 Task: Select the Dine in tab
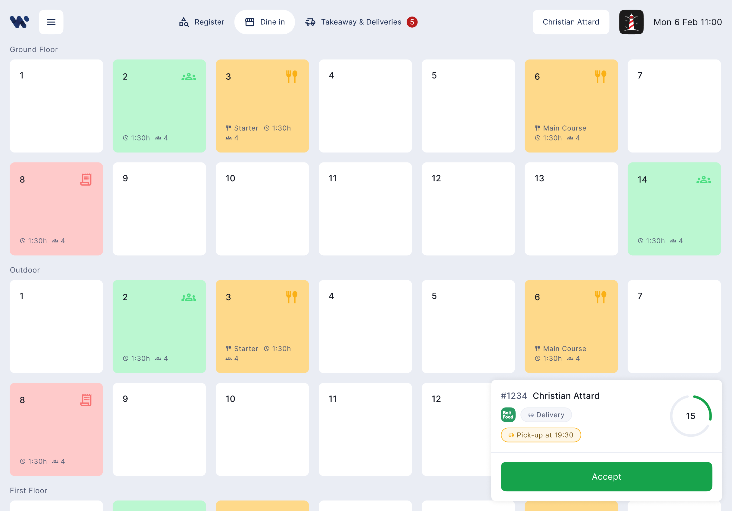pos(265,22)
